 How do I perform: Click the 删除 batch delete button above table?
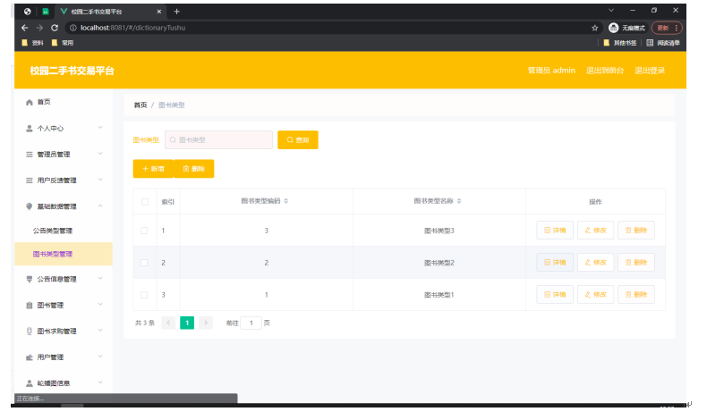tap(194, 169)
